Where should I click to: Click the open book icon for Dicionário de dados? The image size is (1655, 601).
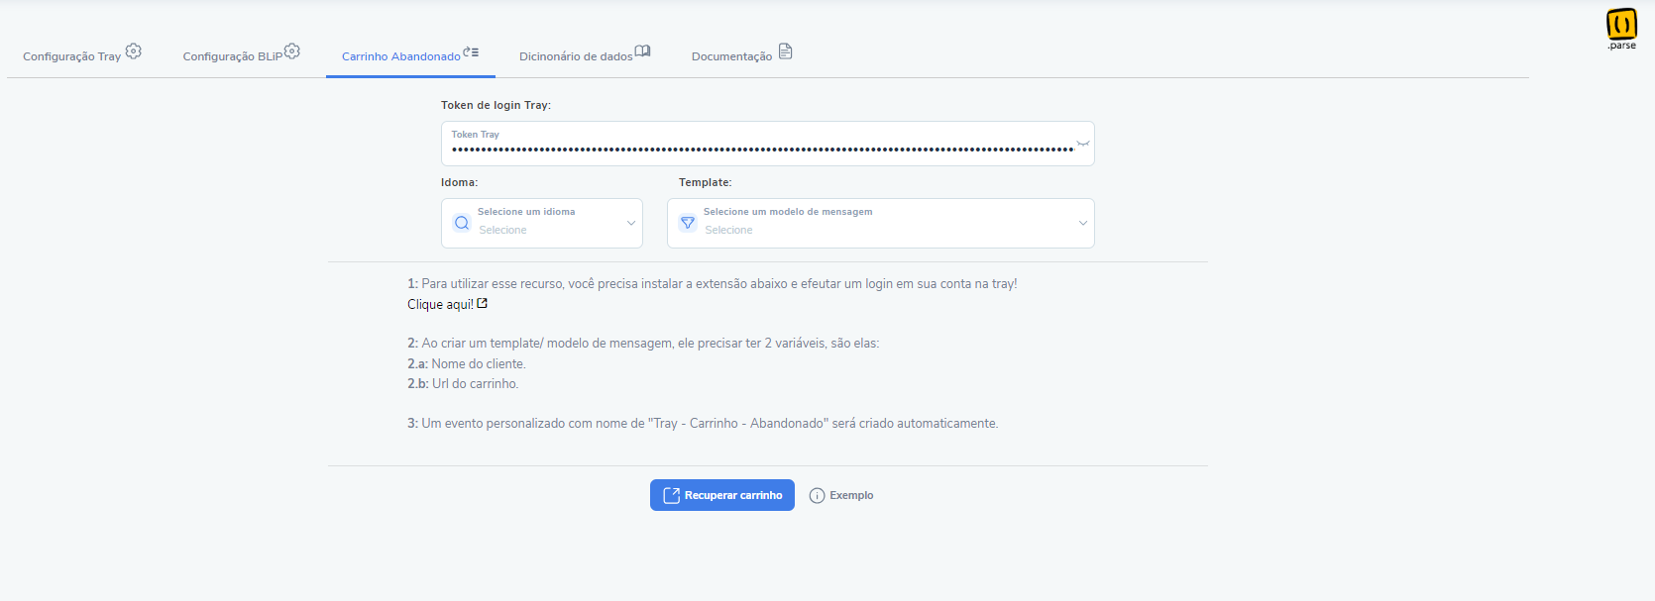pyautogui.click(x=642, y=51)
